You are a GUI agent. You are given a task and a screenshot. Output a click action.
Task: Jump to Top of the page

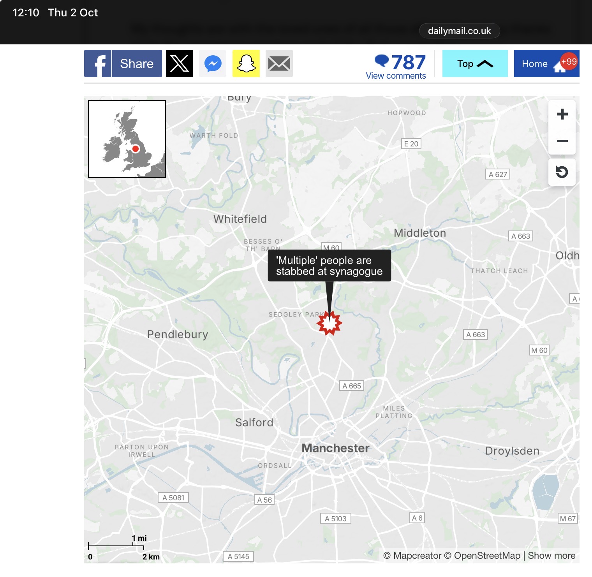(475, 63)
